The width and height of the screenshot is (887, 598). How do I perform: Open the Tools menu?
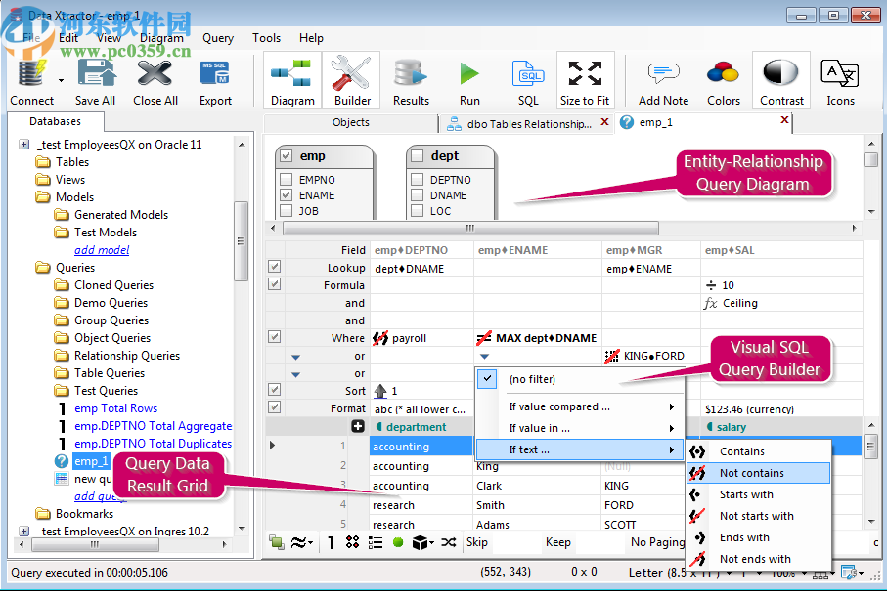click(266, 38)
